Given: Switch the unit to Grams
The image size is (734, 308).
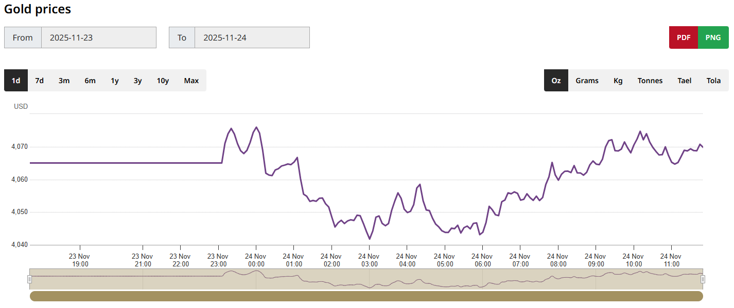Looking at the screenshot, I should point(587,81).
